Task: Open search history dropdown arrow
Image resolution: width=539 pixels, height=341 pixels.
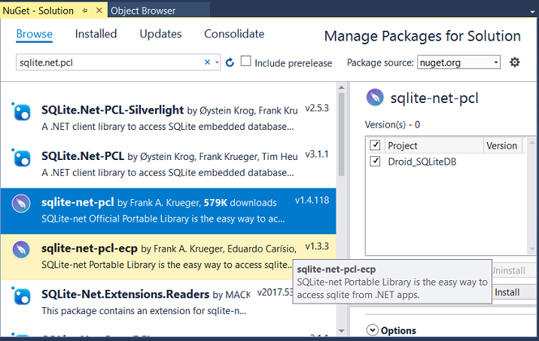Action: coord(217,62)
